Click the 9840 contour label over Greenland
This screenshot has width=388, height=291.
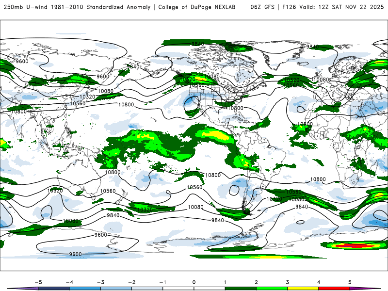(312, 47)
